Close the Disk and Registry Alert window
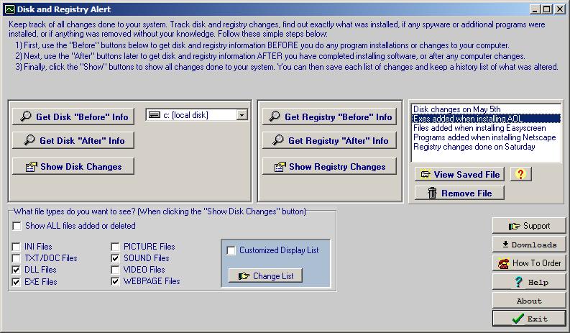The width and height of the screenshot is (570, 333). [x=560, y=9]
